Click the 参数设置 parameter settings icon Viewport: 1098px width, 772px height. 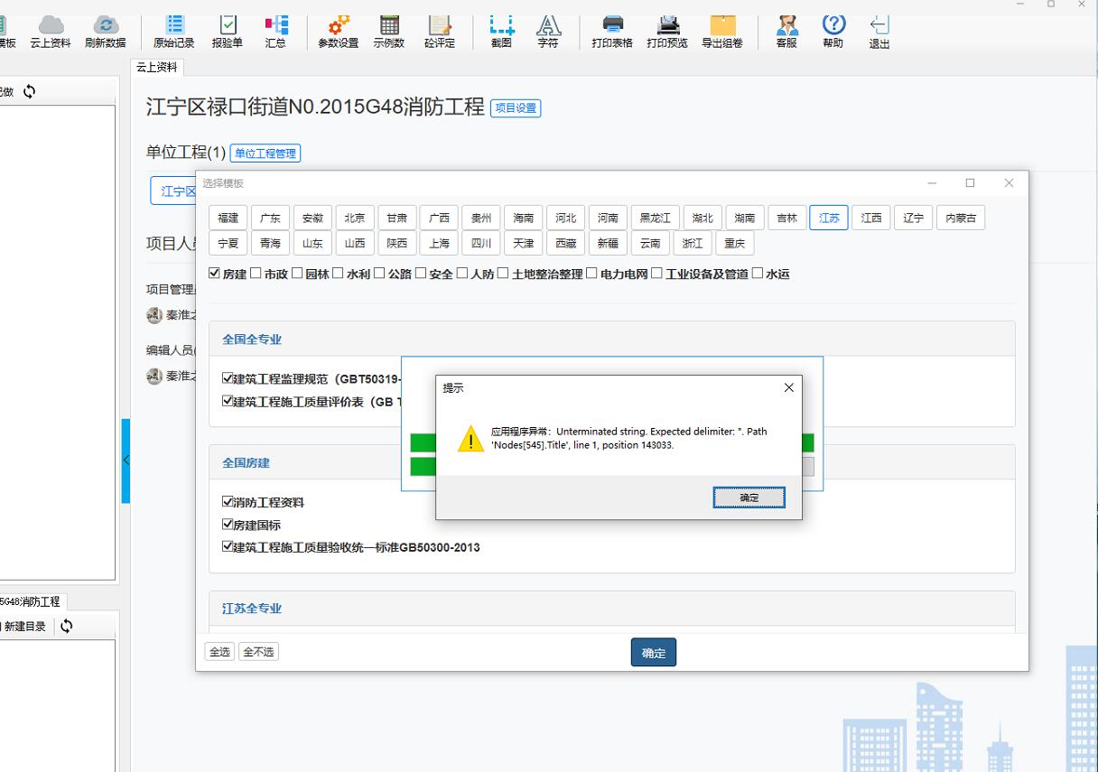coord(338,30)
